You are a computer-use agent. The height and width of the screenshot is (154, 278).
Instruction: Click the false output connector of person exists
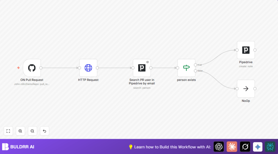tap(195, 71)
